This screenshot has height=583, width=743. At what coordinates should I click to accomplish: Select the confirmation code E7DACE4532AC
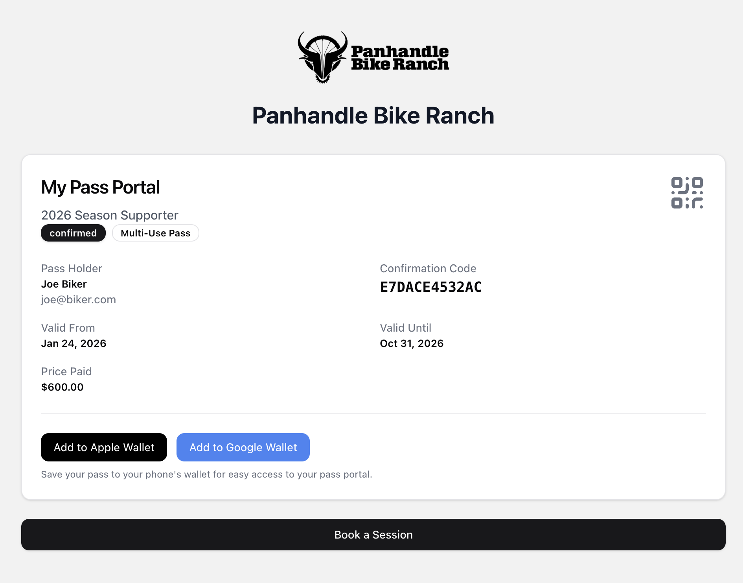point(430,287)
